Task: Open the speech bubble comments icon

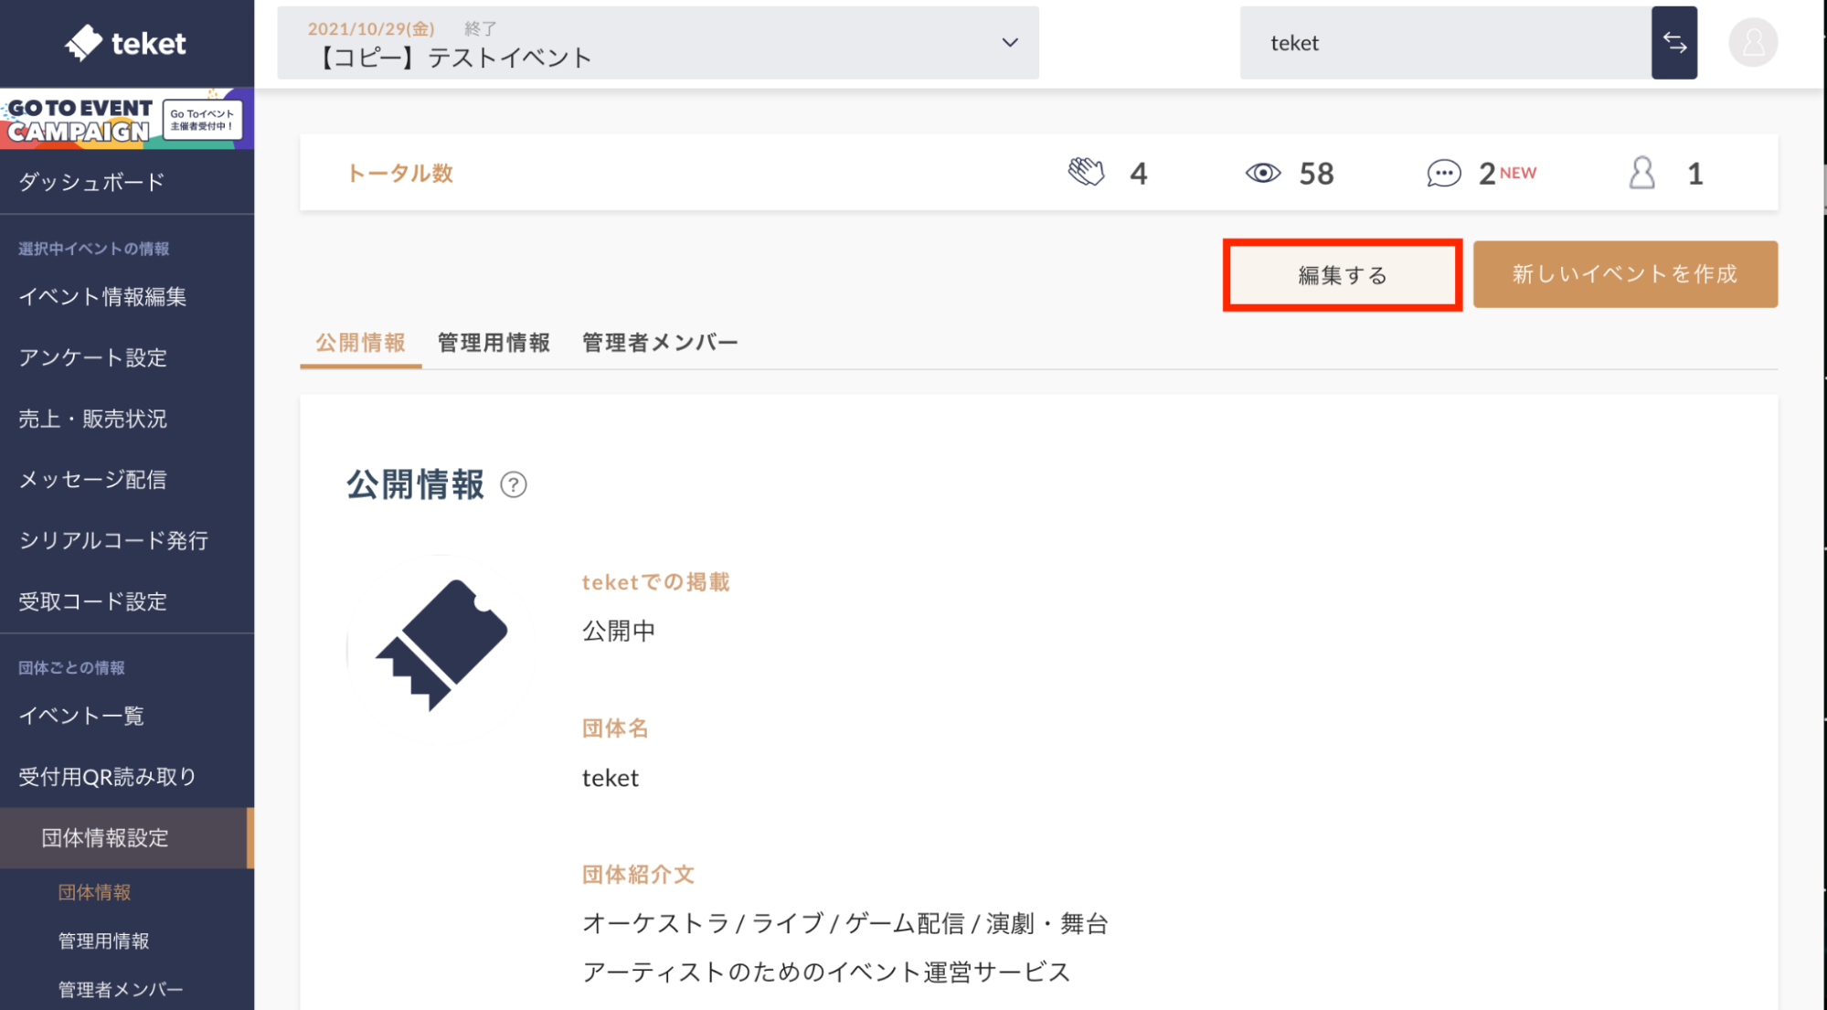Action: [1443, 173]
